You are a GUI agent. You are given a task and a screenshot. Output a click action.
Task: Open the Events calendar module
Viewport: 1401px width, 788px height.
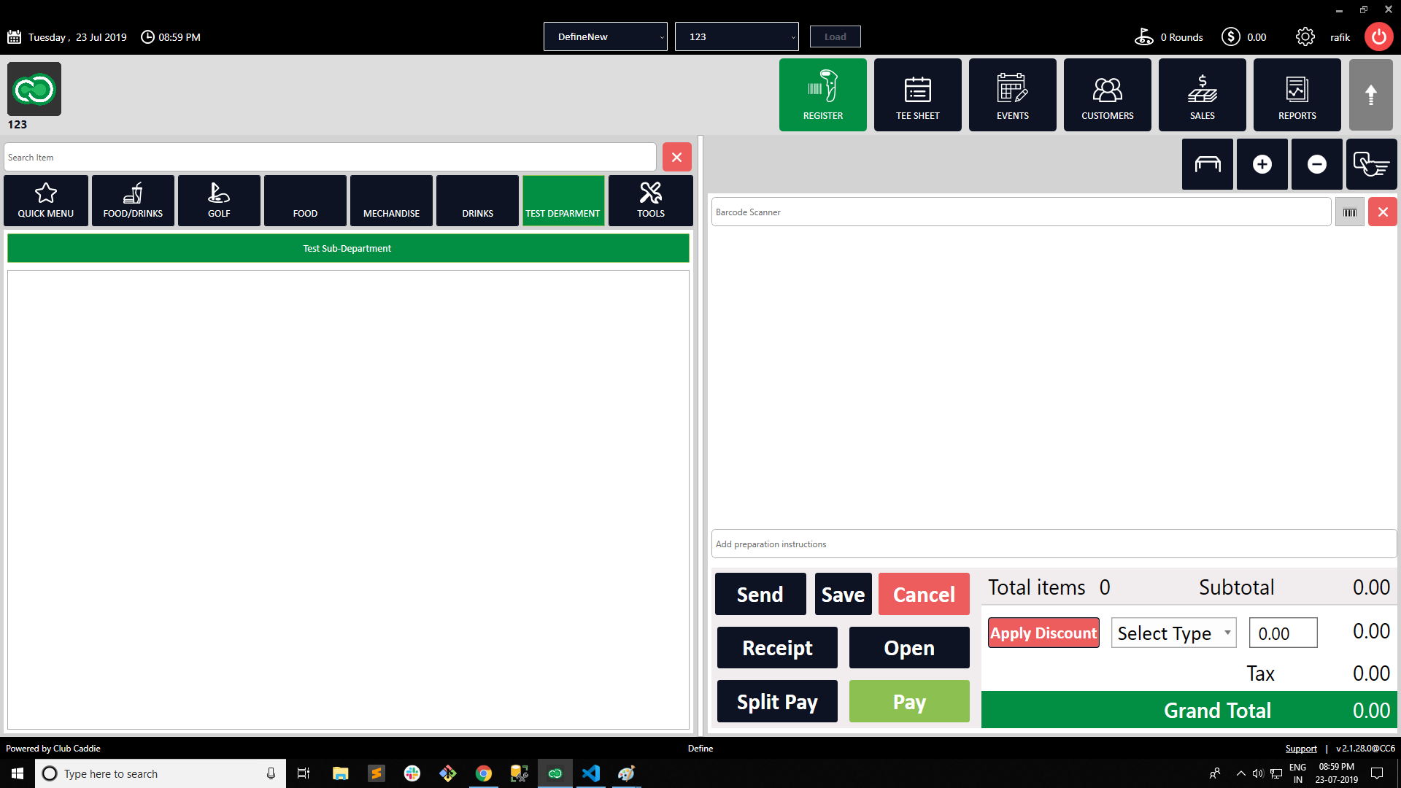(1012, 95)
